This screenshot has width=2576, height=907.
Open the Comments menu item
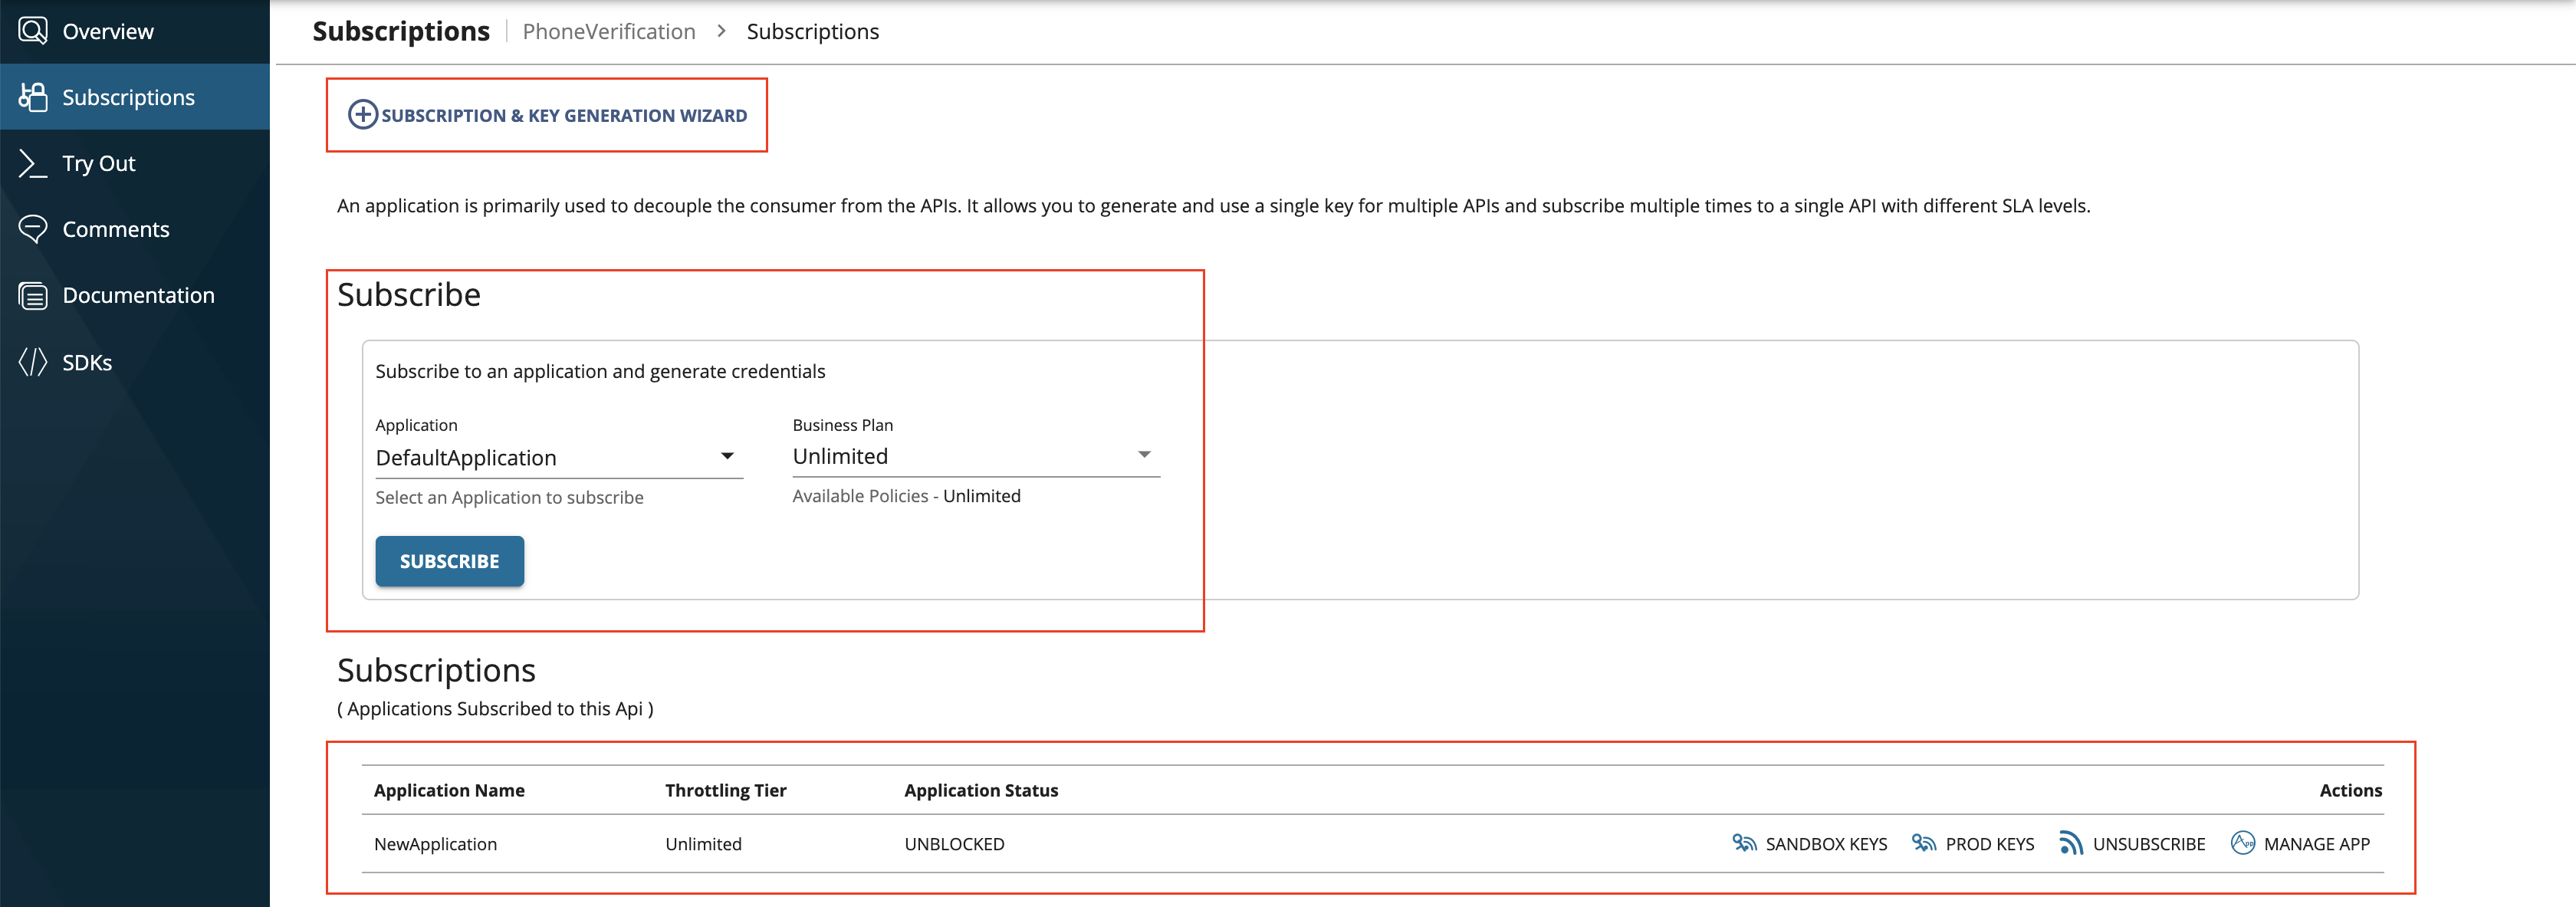pyautogui.click(x=116, y=229)
